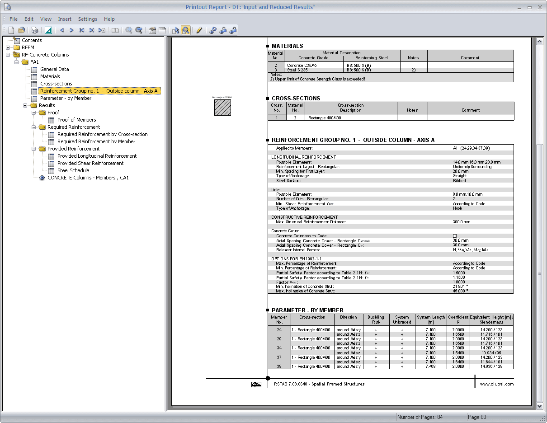Image resolution: width=547 pixels, height=423 pixels.
Task: Click the vertical scrollbar thumb of preview
Action: click(x=539, y=273)
